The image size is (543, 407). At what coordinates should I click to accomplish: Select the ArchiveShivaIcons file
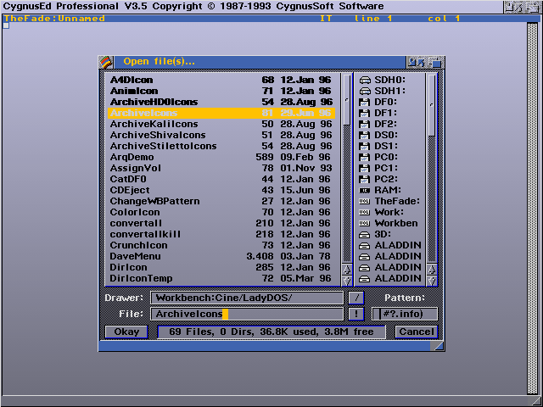coord(221,136)
